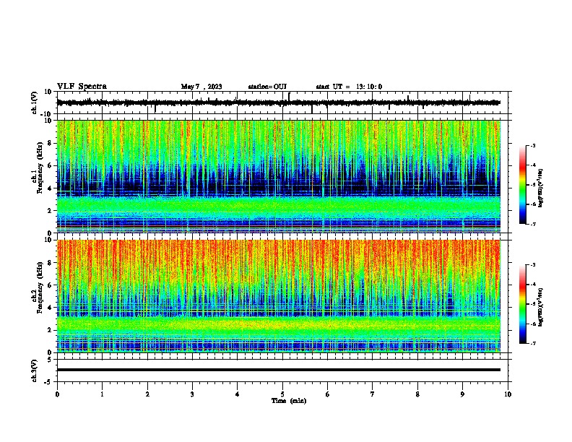This screenshot has width=572, height=442.
Task: Click the '3' minute tick on time axis
Action: pos(192,394)
